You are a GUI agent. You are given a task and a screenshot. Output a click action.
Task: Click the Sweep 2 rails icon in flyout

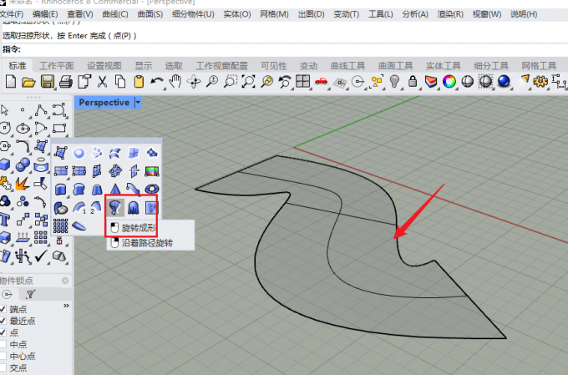[x=96, y=208]
